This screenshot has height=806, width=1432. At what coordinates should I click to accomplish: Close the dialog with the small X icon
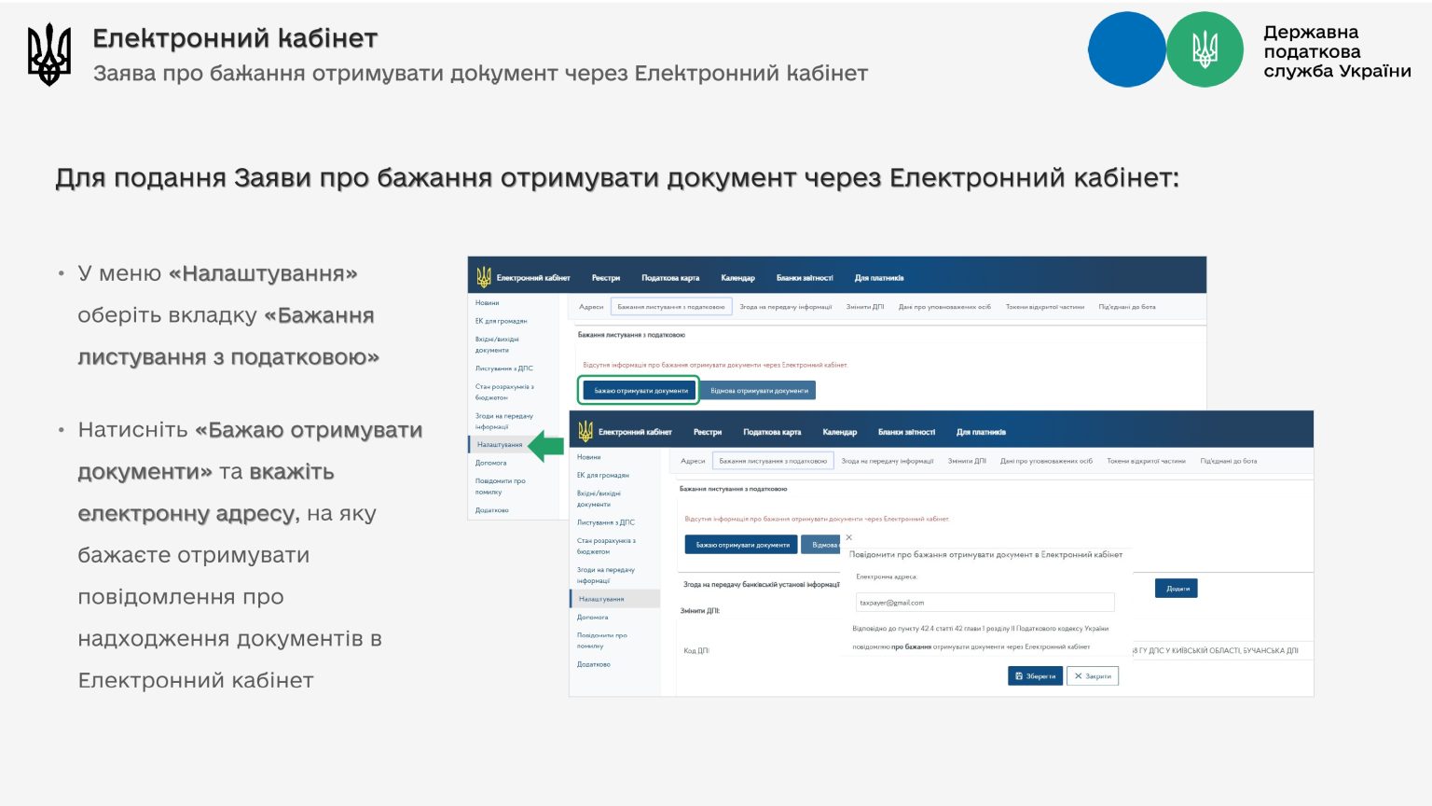click(848, 537)
